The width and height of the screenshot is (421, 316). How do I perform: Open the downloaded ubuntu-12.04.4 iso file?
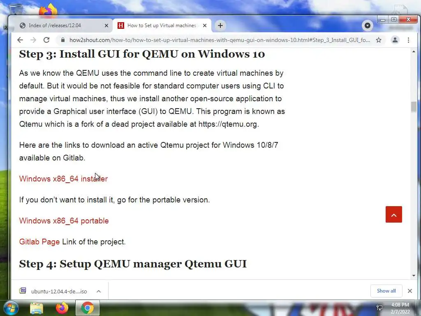(x=59, y=291)
